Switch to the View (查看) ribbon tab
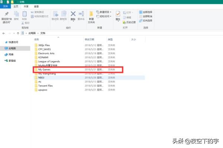223x148 pixels. [36, 6]
